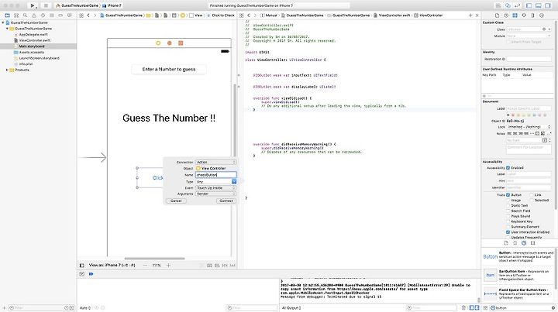
Task: Enable the Keyboard Key trait checkbox
Action: pos(508,221)
